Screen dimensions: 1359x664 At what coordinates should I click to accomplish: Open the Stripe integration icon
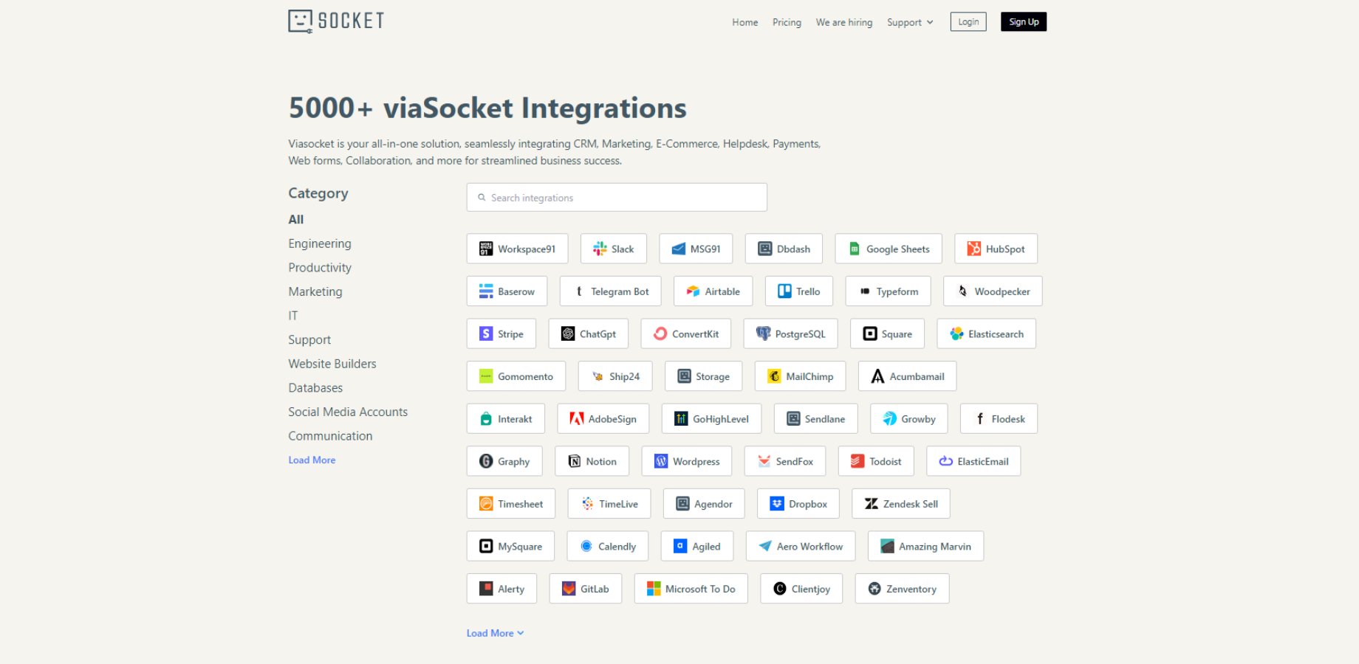(x=486, y=334)
